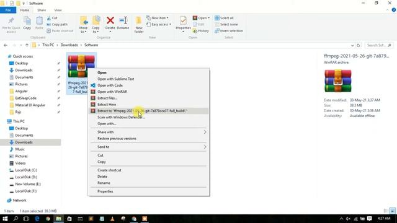The height and width of the screenshot is (223, 397).
Task: Select Local Disk (C:) in the sidebar
Action: (x=26, y=170)
